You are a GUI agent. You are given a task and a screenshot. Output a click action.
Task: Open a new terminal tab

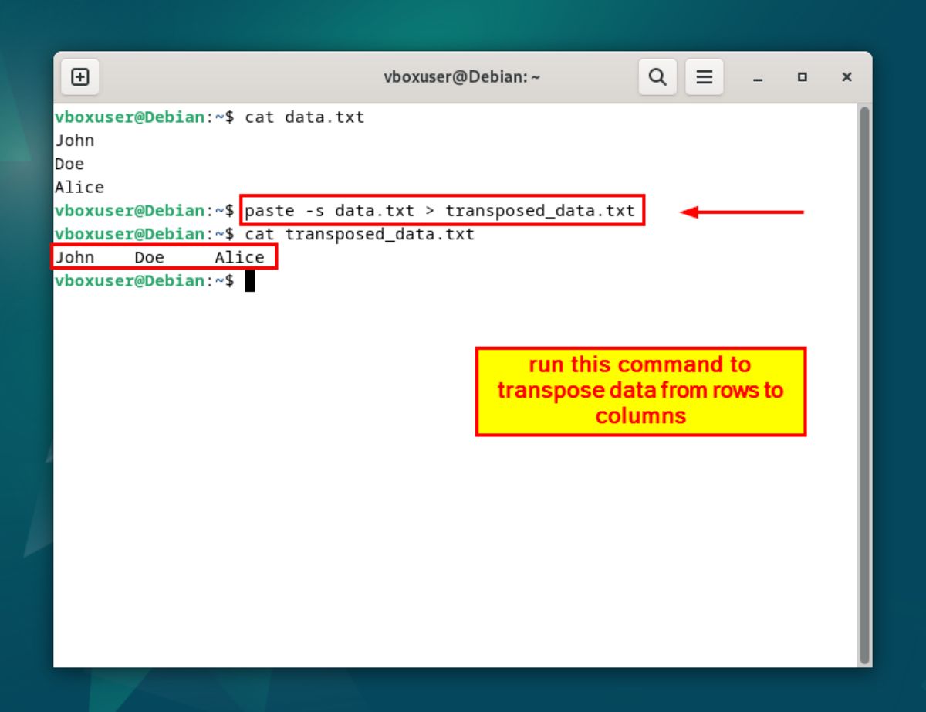pyautogui.click(x=80, y=77)
